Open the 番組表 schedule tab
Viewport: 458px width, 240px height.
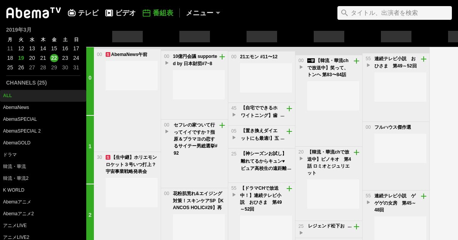158,13
